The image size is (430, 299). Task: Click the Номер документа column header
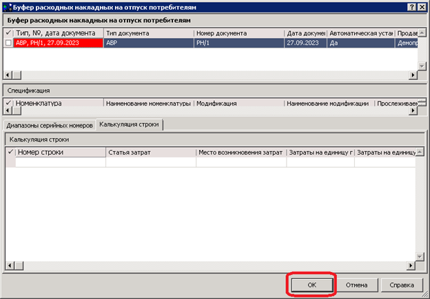pos(238,33)
